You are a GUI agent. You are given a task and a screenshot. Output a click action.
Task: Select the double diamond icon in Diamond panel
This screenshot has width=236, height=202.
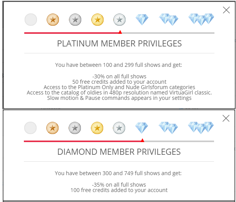169,127
